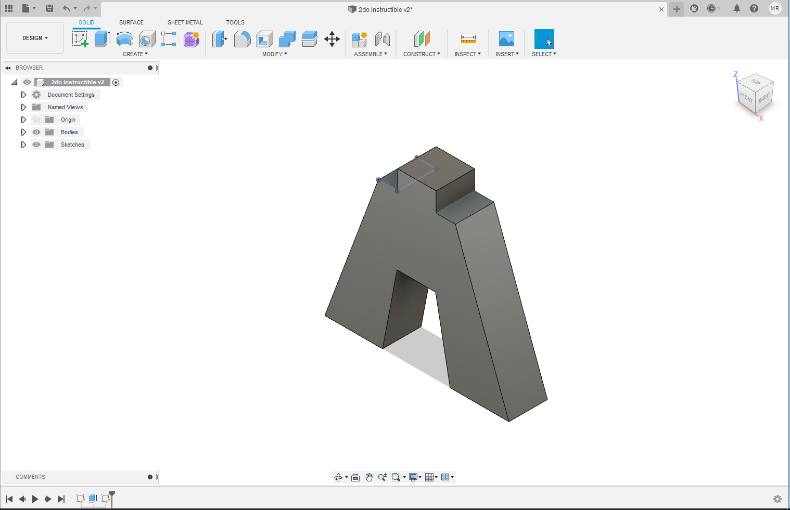Viewport: 790px width, 510px height.
Task: Toggle the activate component radio button
Action: 116,82
